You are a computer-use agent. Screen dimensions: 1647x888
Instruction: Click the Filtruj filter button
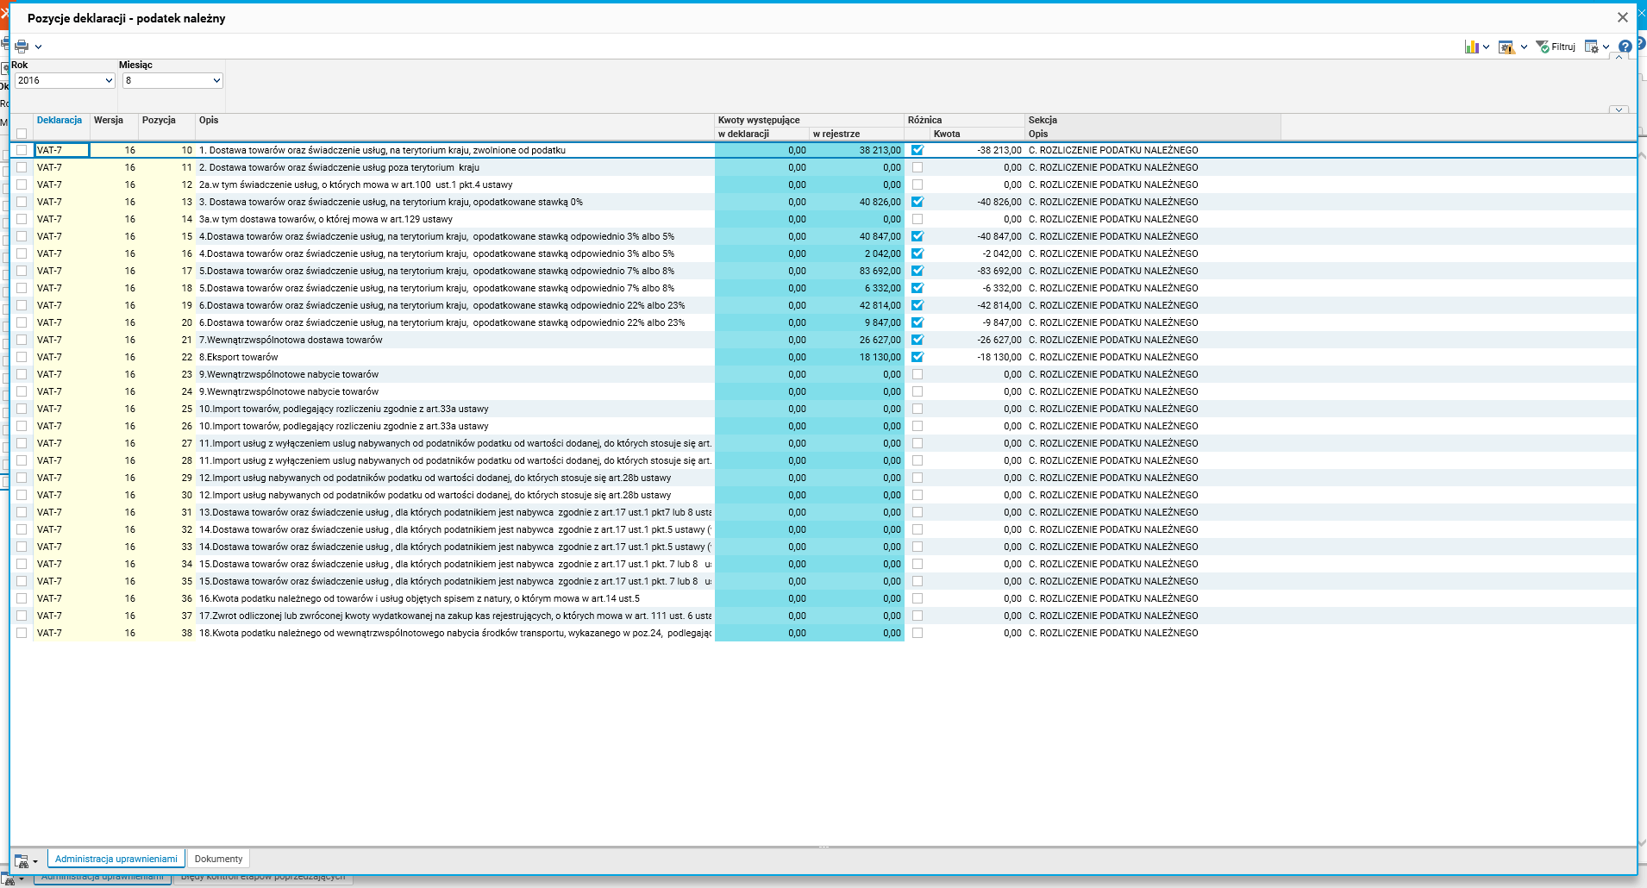1556,47
